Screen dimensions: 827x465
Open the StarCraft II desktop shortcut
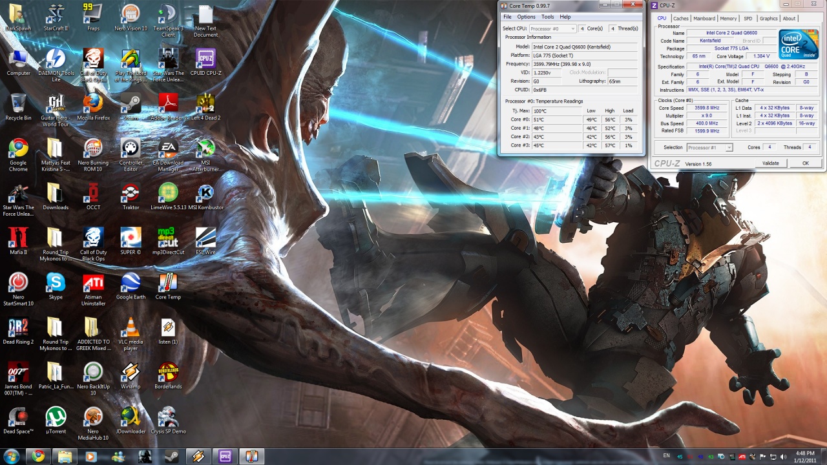(56, 17)
